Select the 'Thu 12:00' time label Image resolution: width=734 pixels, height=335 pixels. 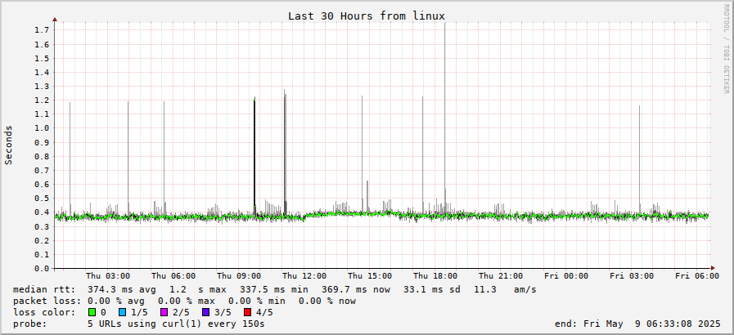click(304, 276)
